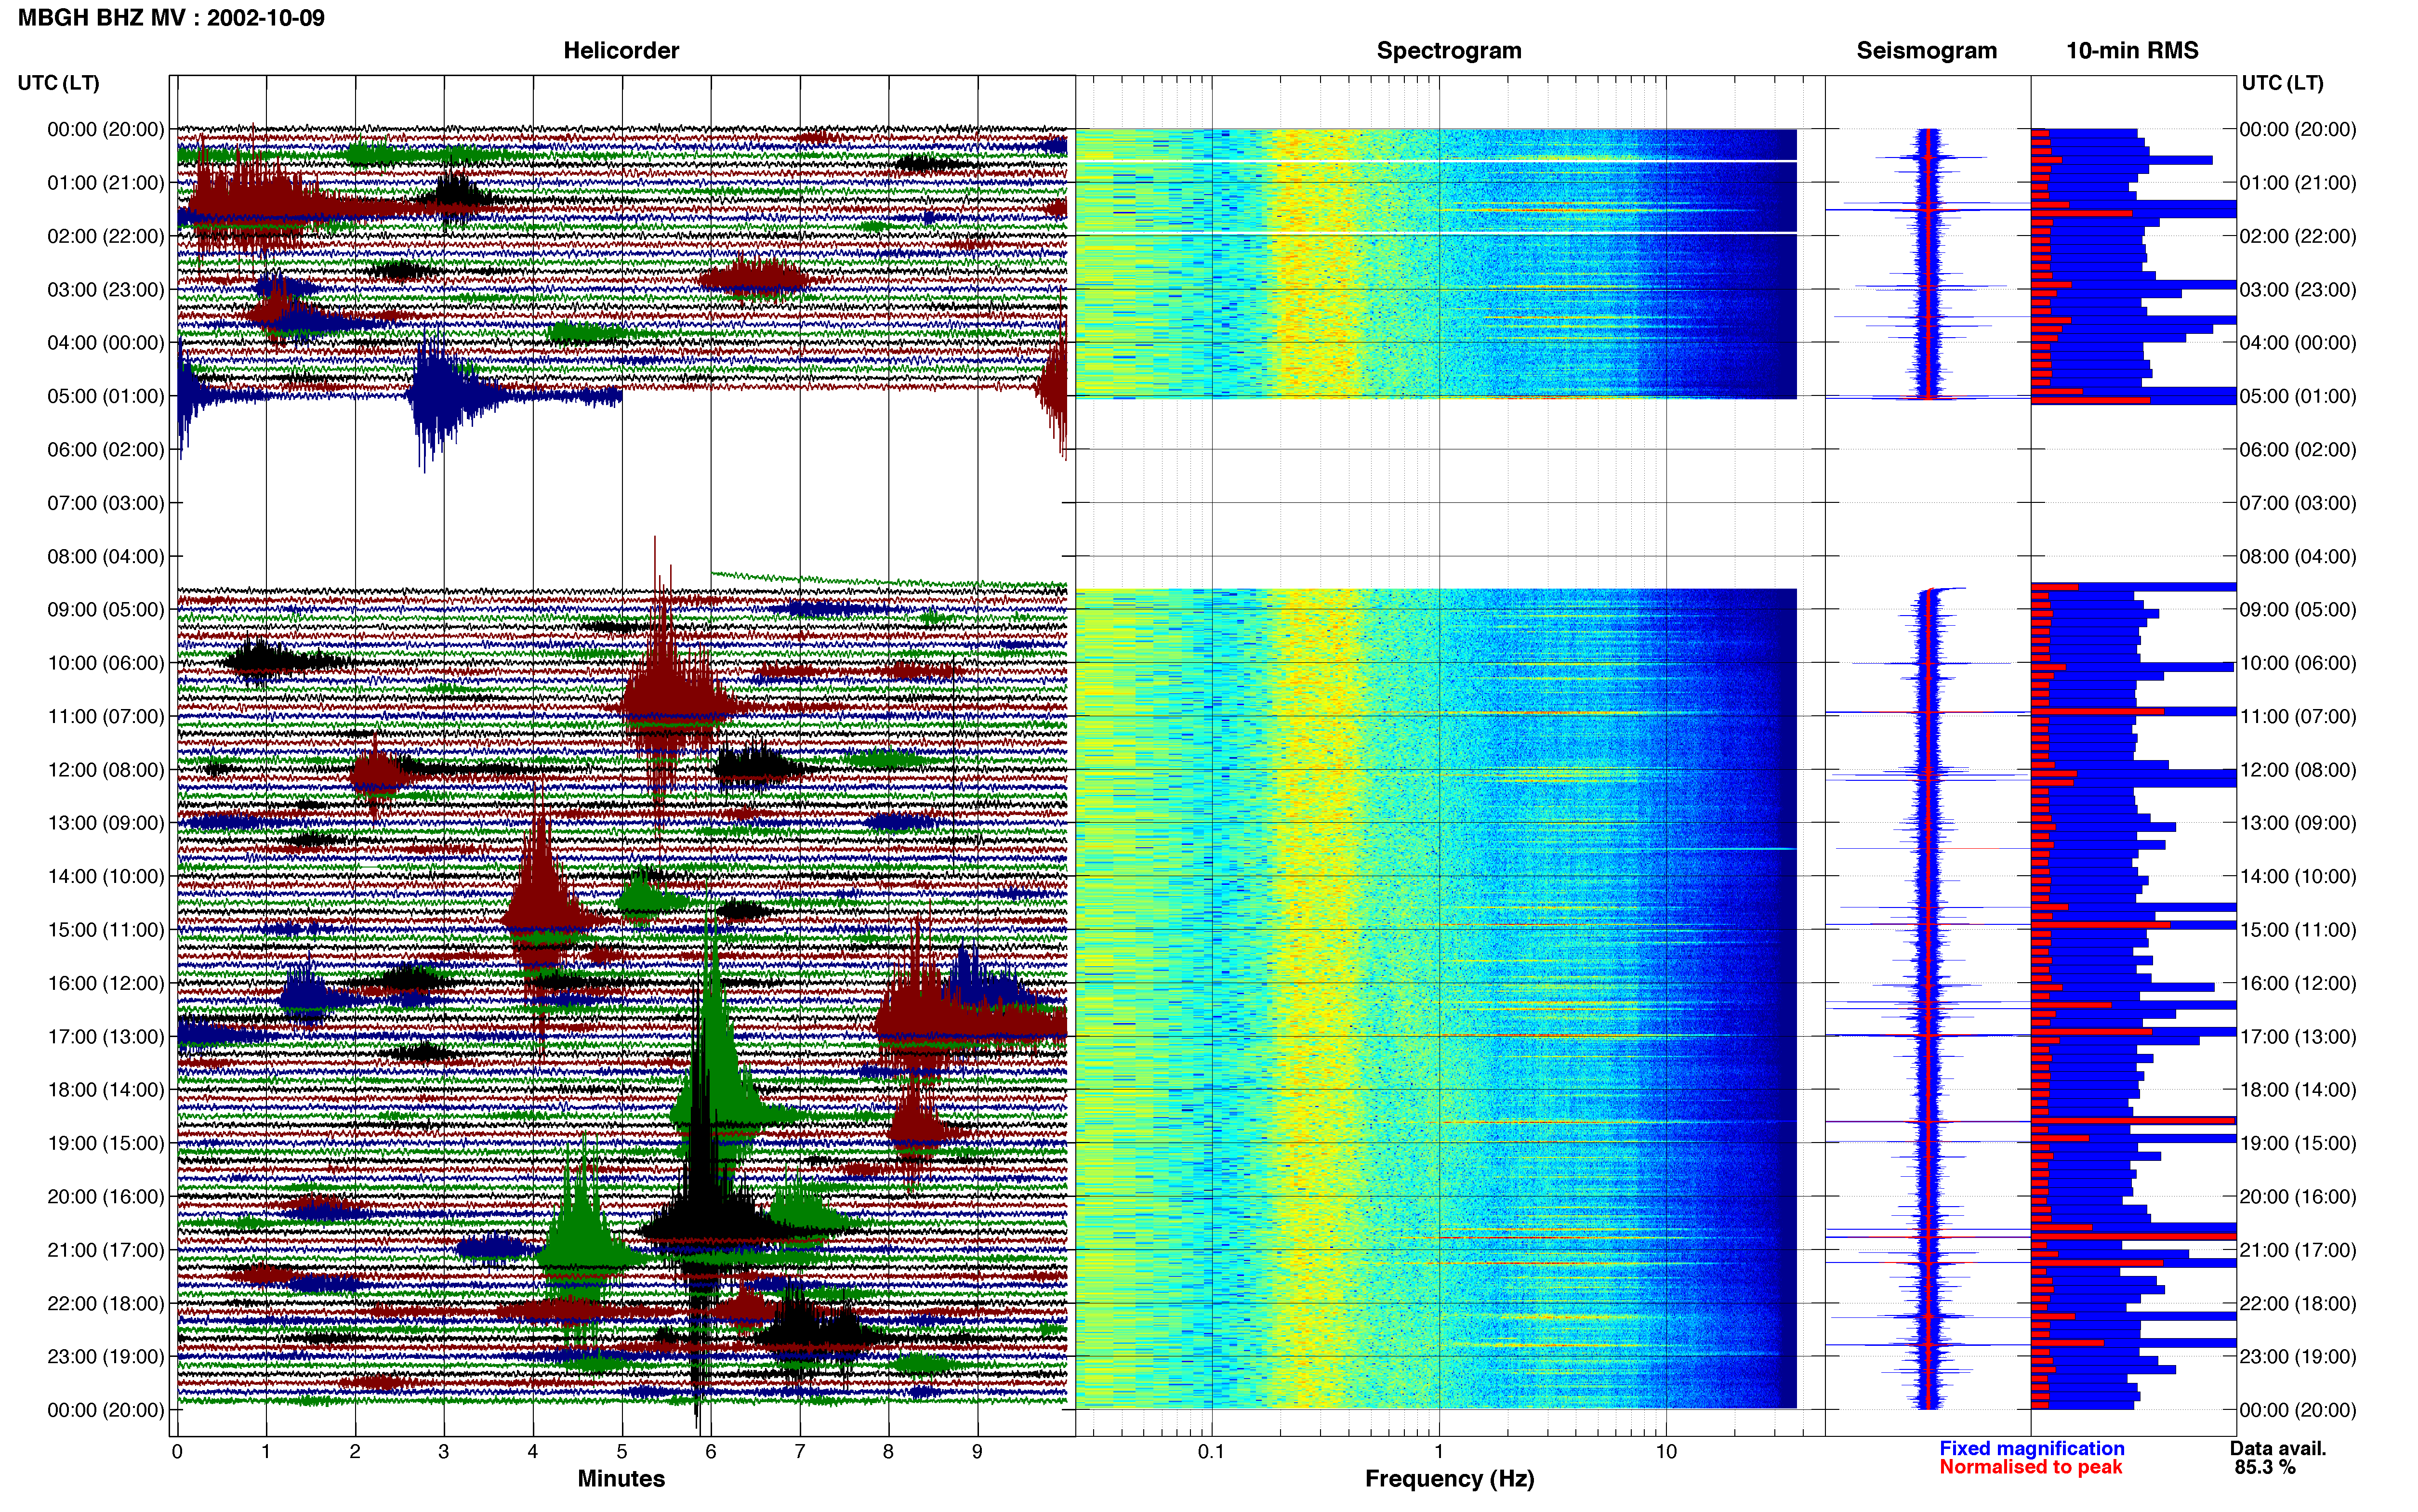Click '21:00 (17:00)' on the Helicorder time axis
The height and width of the screenshot is (1512, 2418).
click(x=106, y=1250)
